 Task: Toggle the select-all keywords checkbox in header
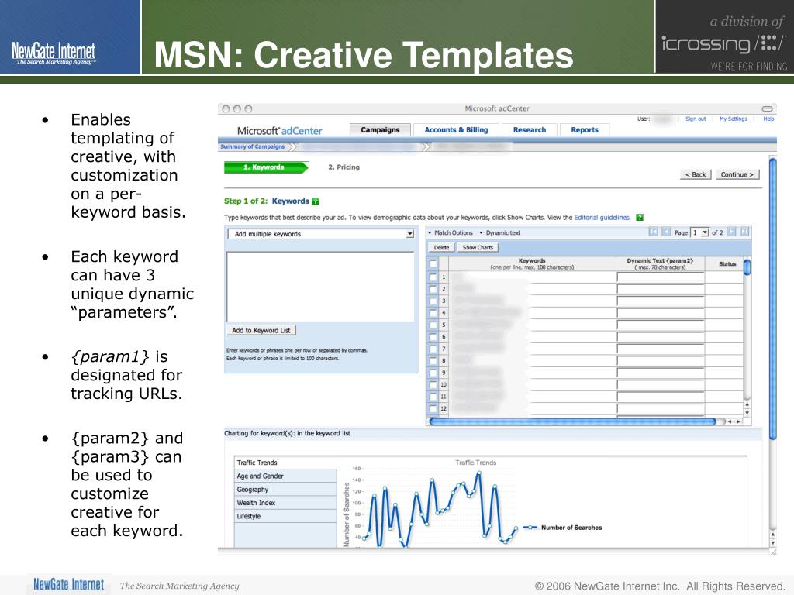click(x=433, y=263)
